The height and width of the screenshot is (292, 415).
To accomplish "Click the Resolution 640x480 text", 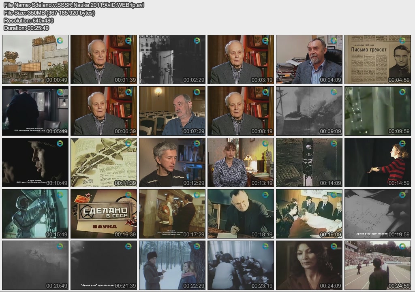I will (29, 20).
